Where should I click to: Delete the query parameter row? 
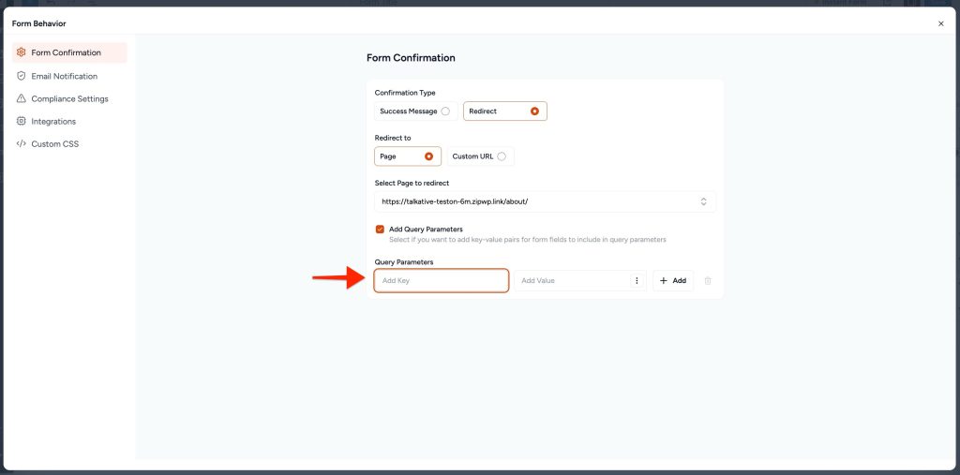(708, 280)
